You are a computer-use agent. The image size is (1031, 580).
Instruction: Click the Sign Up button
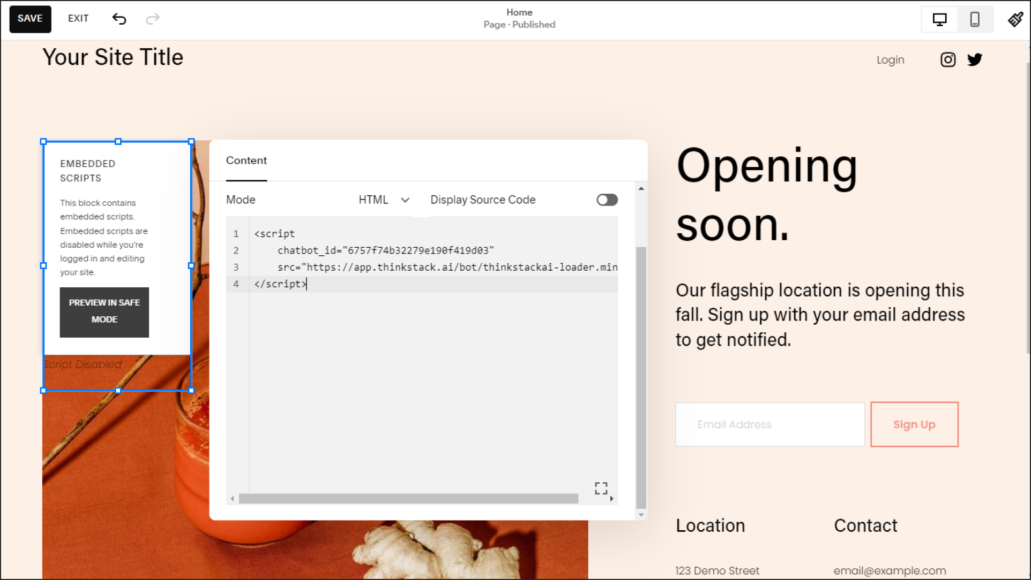[914, 424]
